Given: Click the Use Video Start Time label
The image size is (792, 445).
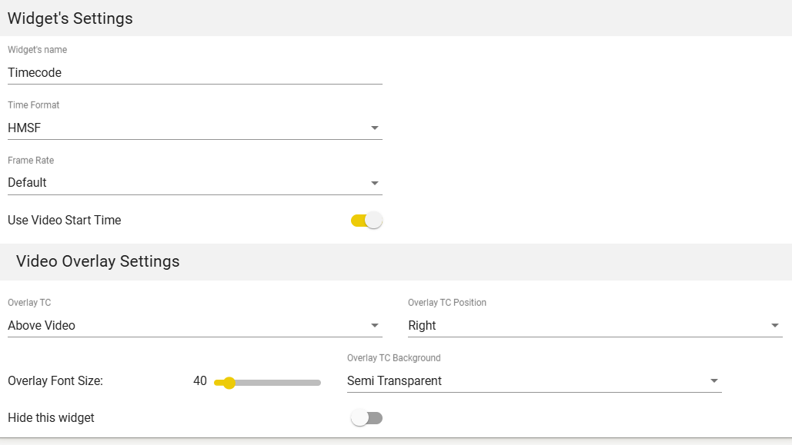Looking at the screenshot, I should tap(65, 221).
